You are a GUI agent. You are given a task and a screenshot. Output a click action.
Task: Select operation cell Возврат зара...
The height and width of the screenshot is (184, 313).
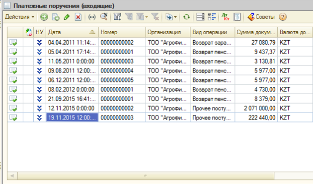(x=213, y=43)
